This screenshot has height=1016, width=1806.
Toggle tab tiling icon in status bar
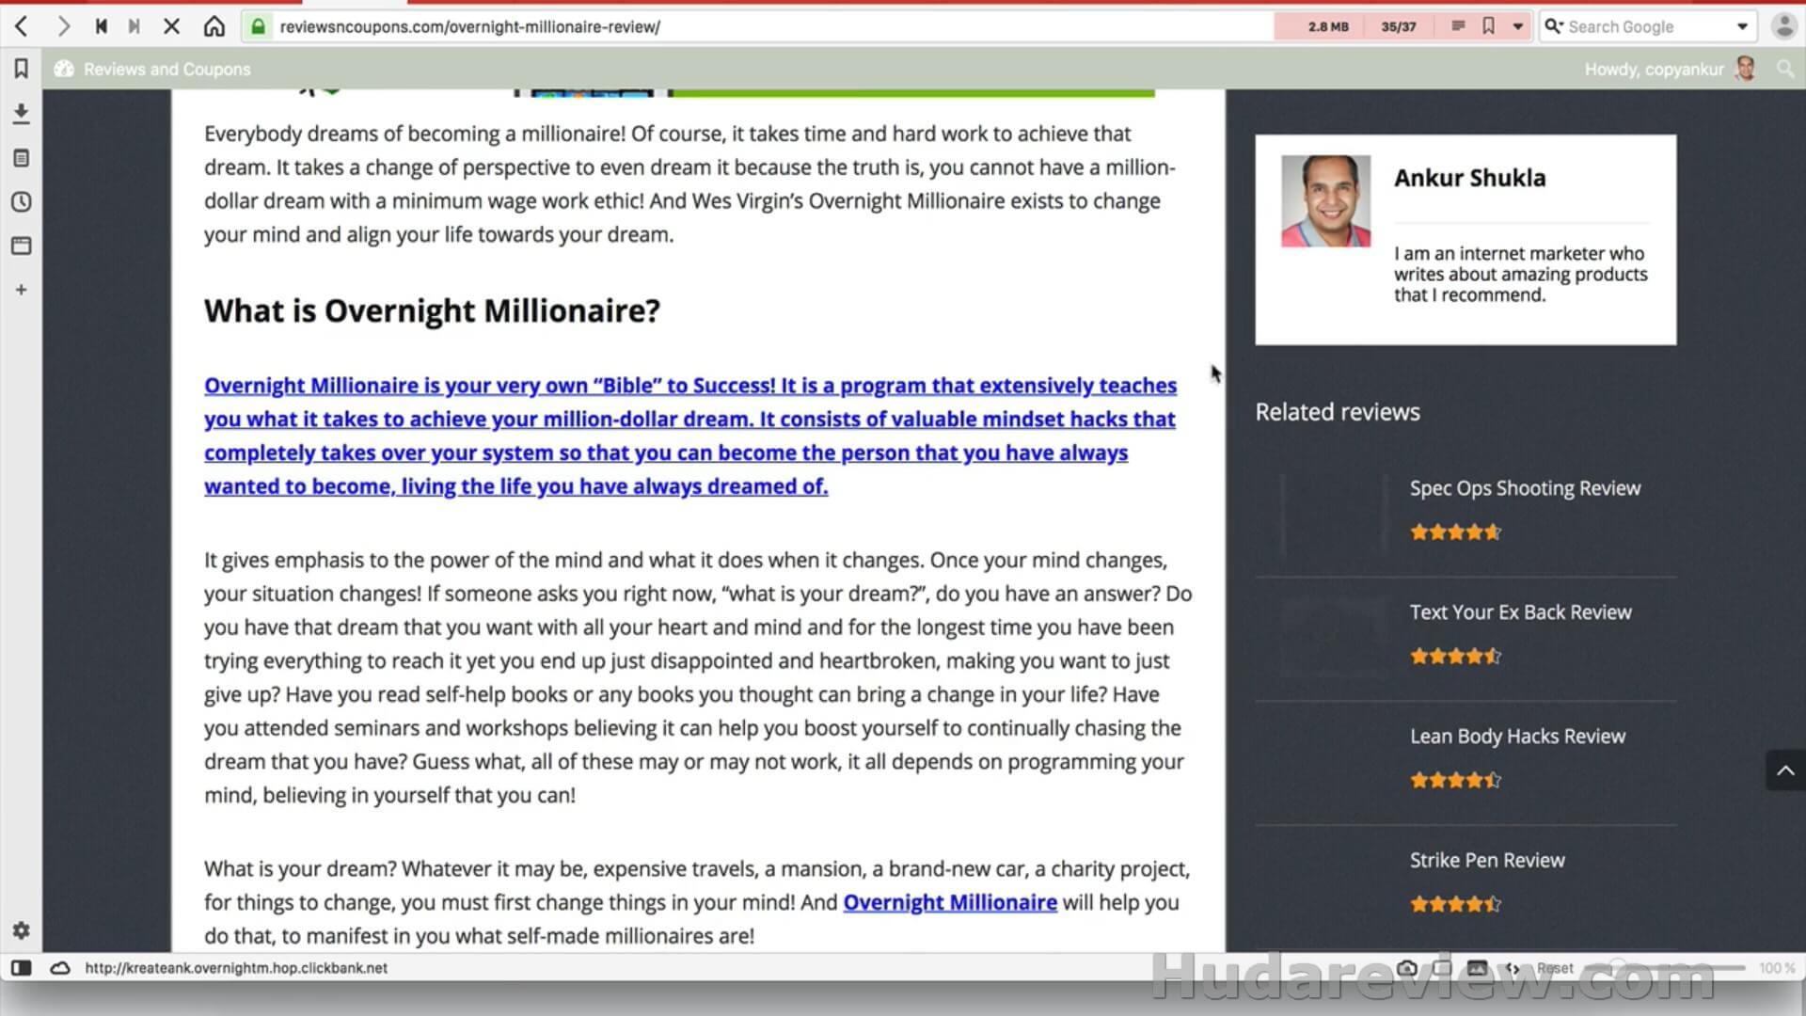[1442, 968]
